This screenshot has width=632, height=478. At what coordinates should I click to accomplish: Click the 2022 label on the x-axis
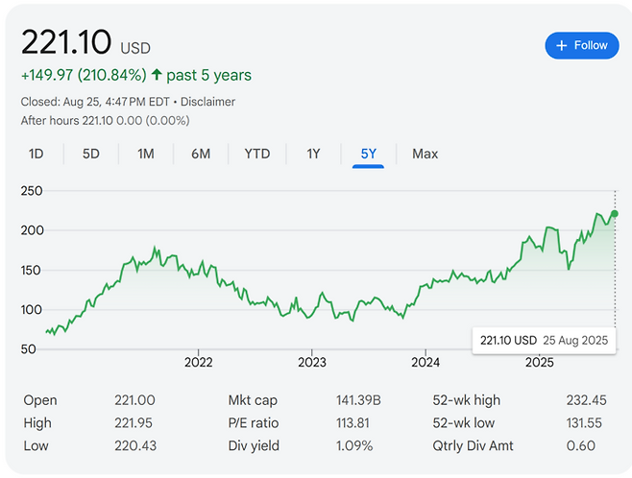point(198,363)
